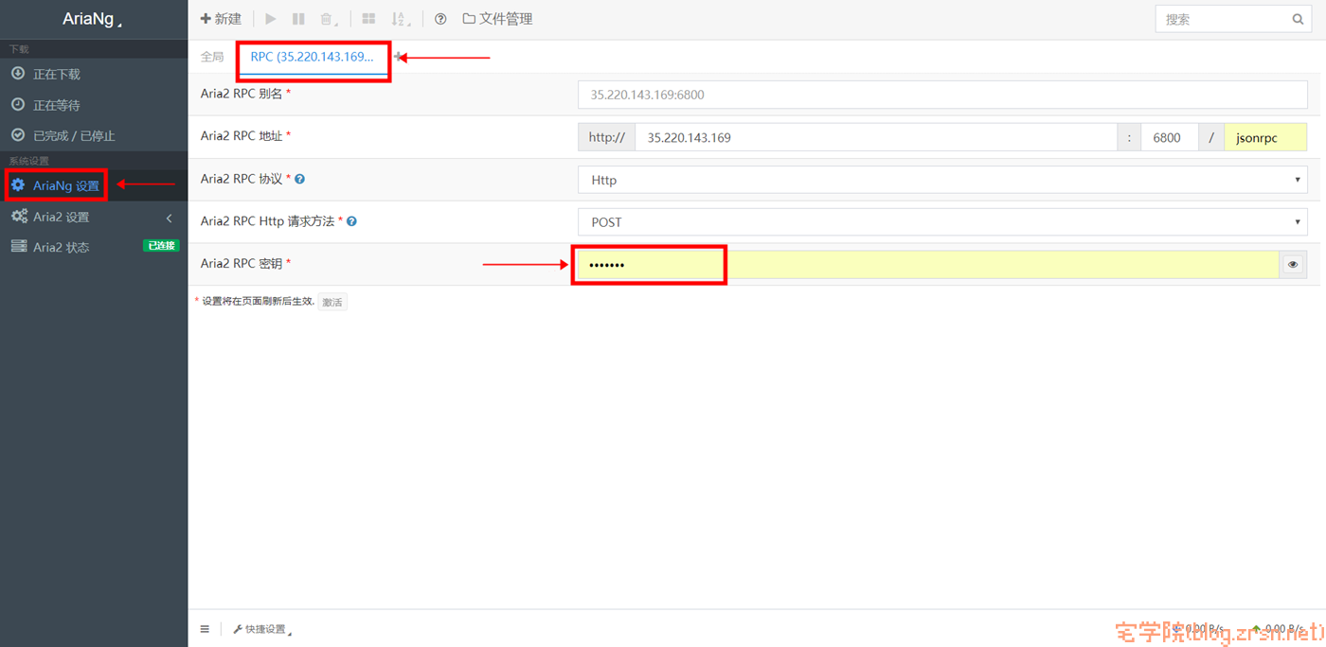
Task: Click the search magnifier icon
Action: [x=1298, y=19]
